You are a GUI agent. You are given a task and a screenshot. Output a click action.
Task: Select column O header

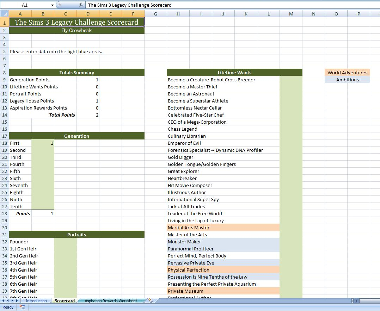point(336,14)
